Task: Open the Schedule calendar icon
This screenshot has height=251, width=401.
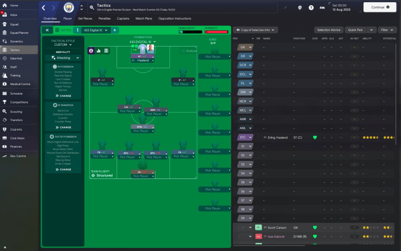Action: [x=5, y=93]
